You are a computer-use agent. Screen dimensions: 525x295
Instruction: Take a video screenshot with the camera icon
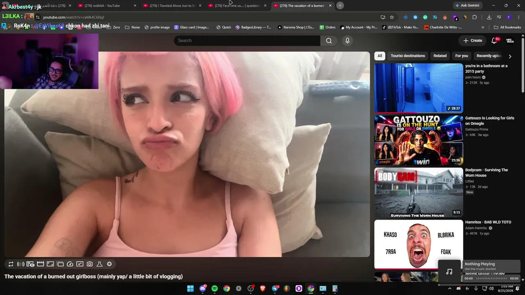click(x=89, y=264)
